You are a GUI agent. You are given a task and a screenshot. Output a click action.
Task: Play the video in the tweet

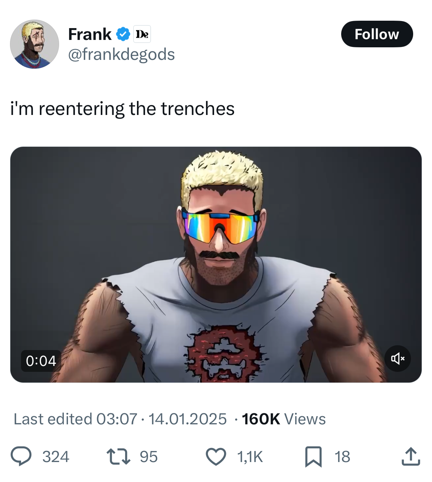tap(216, 264)
